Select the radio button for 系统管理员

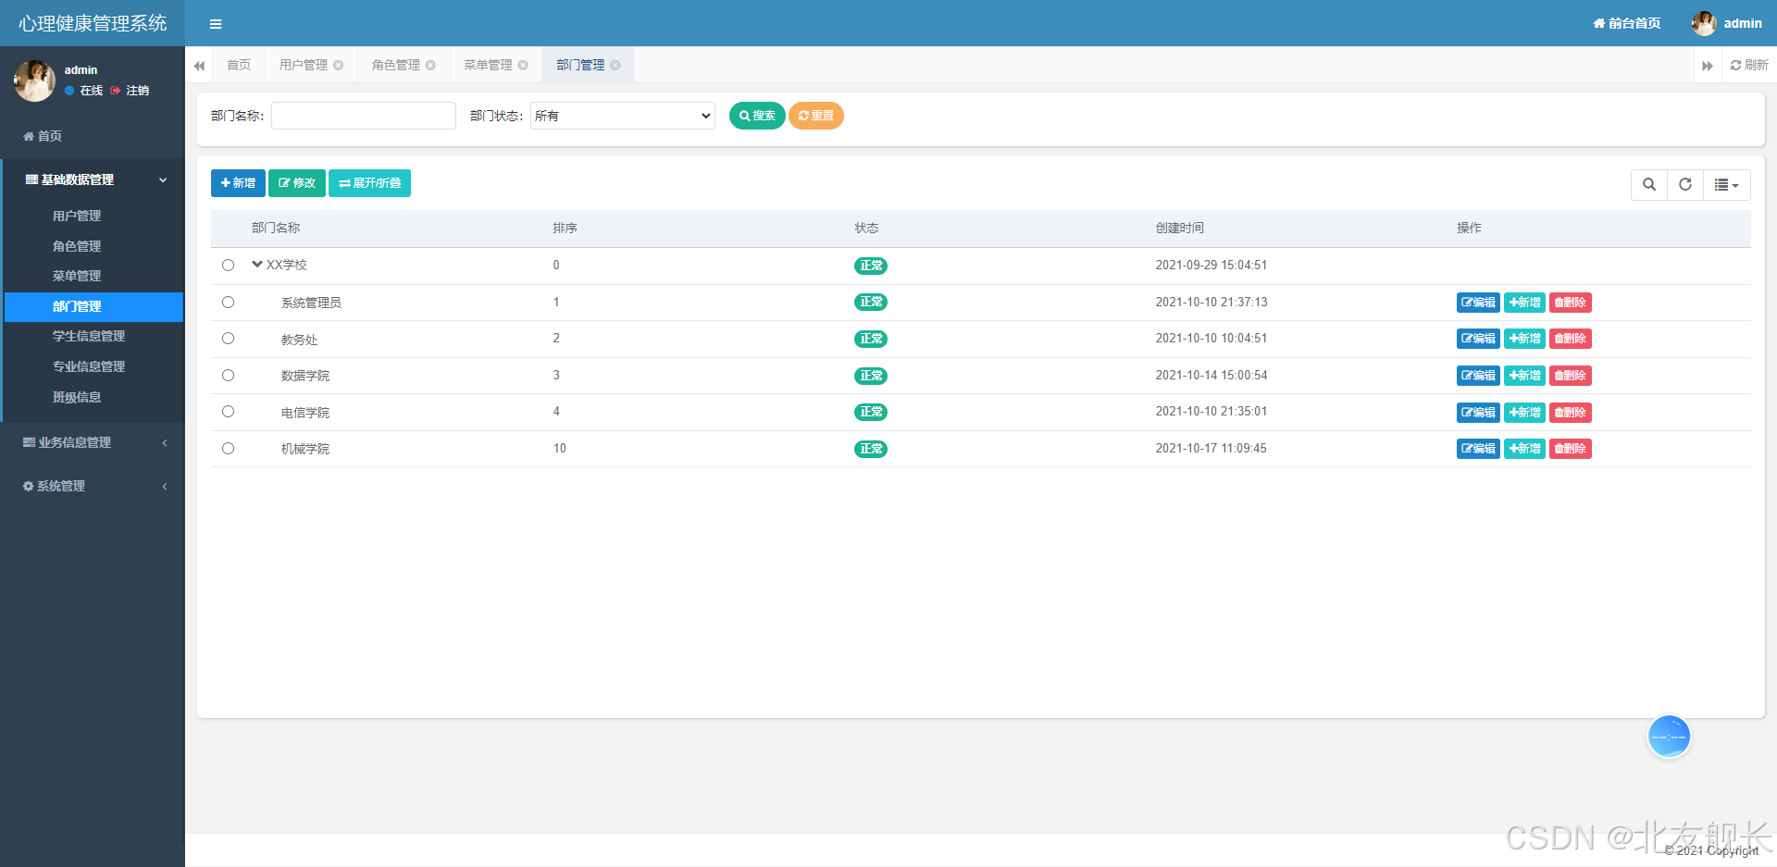click(x=228, y=303)
